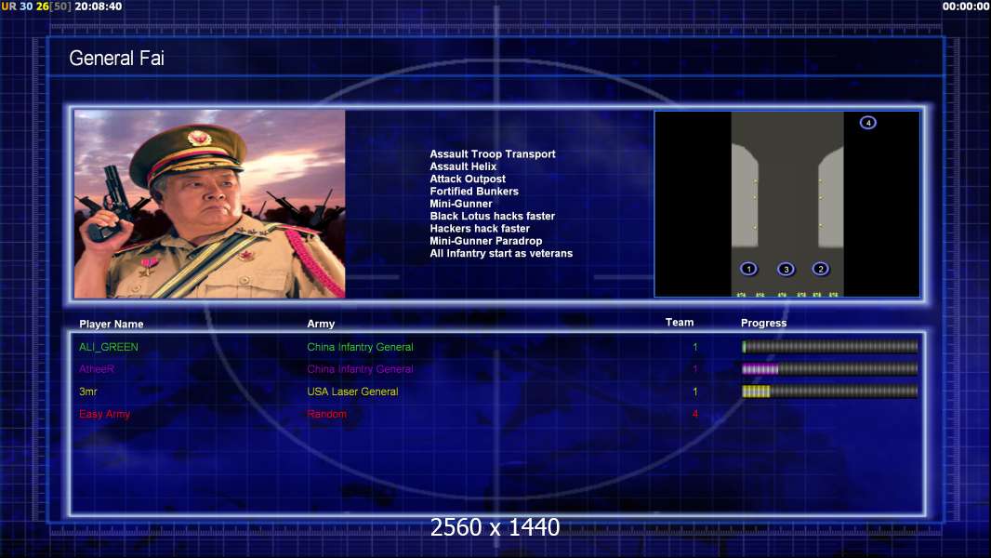
Task: Click General Fai's portrait image
Action: pos(210,204)
